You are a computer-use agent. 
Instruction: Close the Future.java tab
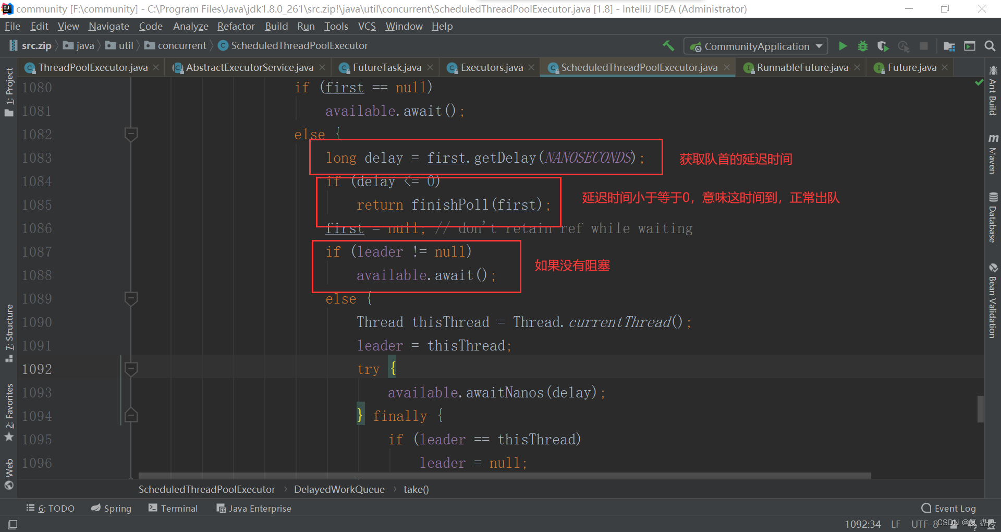coord(945,67)
